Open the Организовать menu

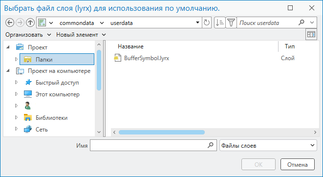point(28,35)
